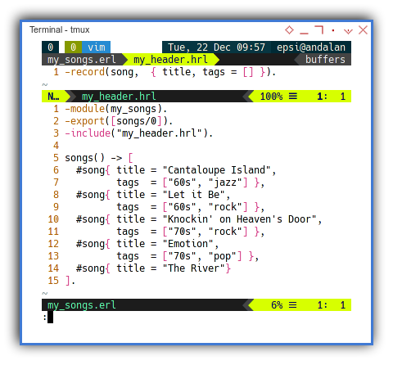Click the Terminal - tmux window title
Image resolution: width=393 pixels, height=365 pixels.
60,29
